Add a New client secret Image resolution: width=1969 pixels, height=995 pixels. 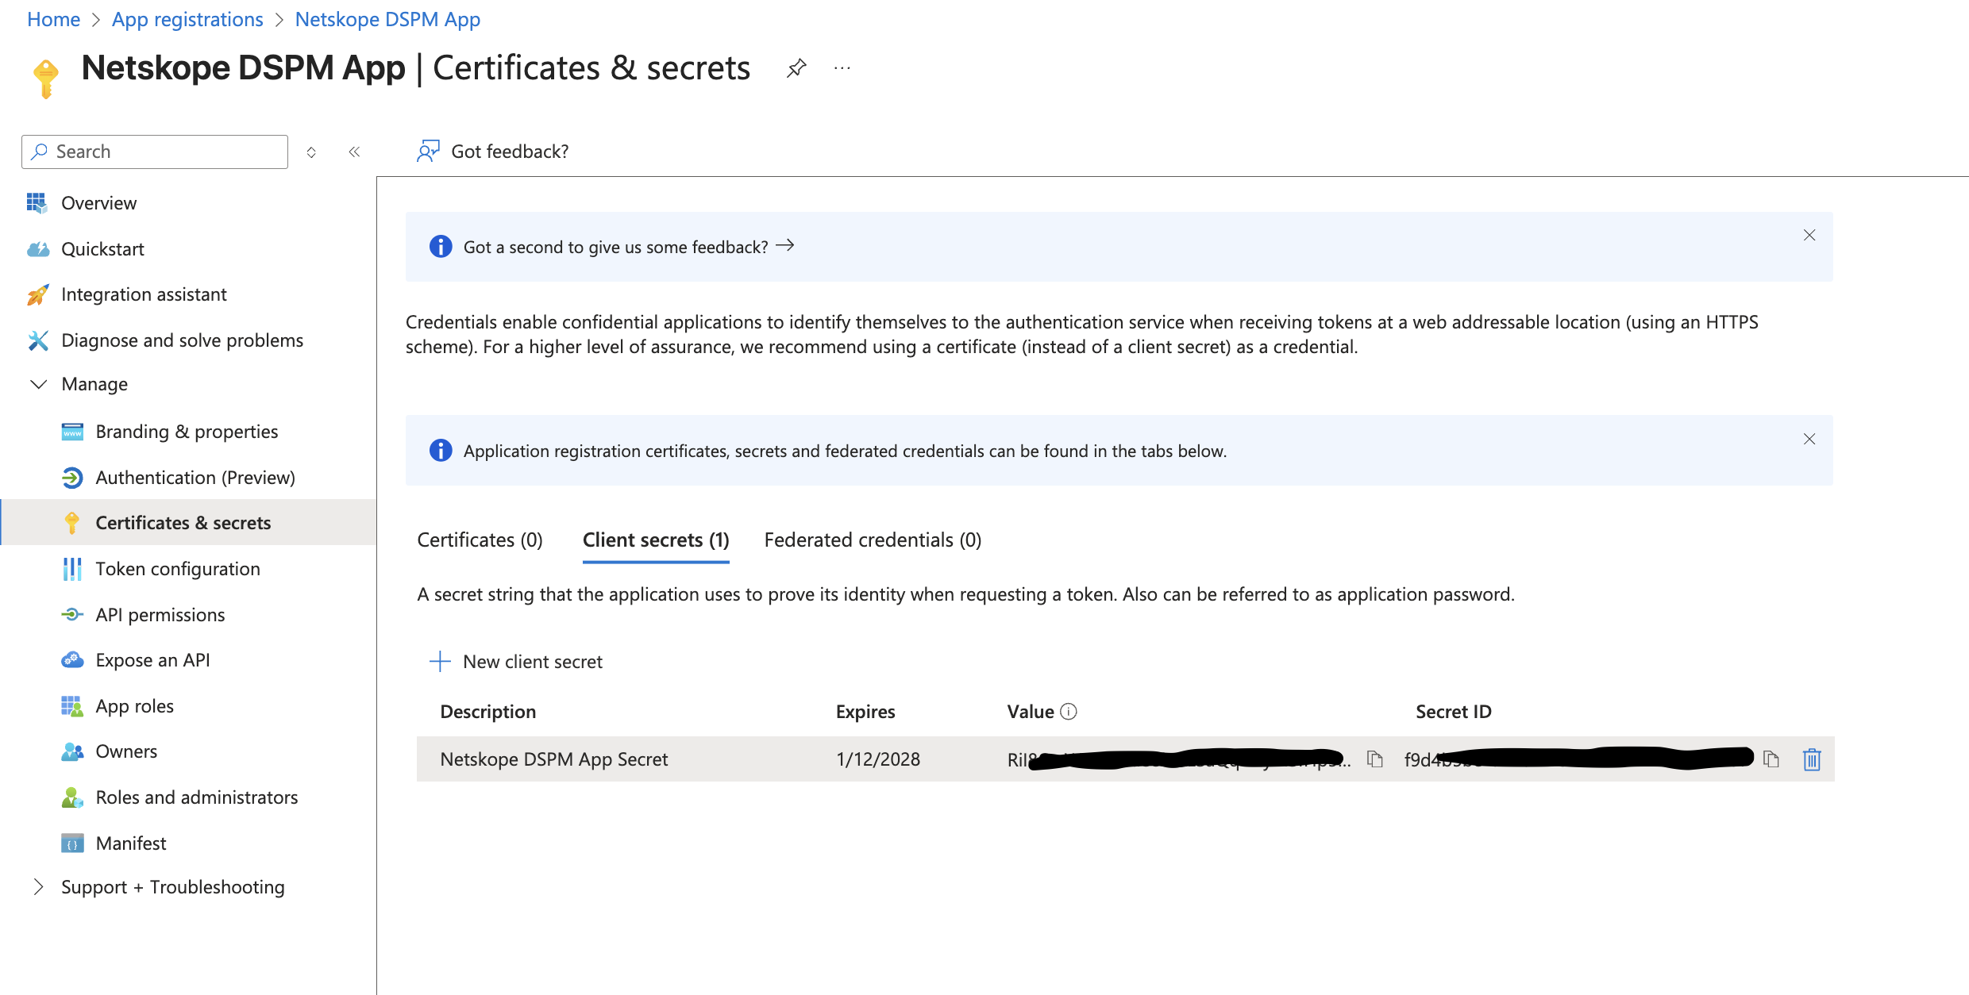516,662
